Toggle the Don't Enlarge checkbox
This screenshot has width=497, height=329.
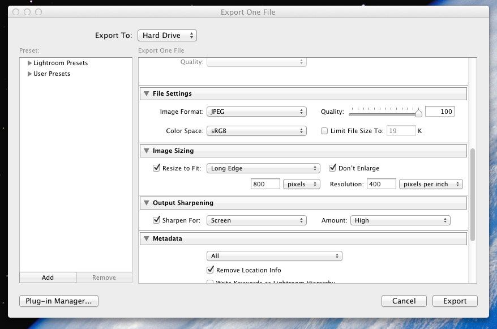coord(333,168)
